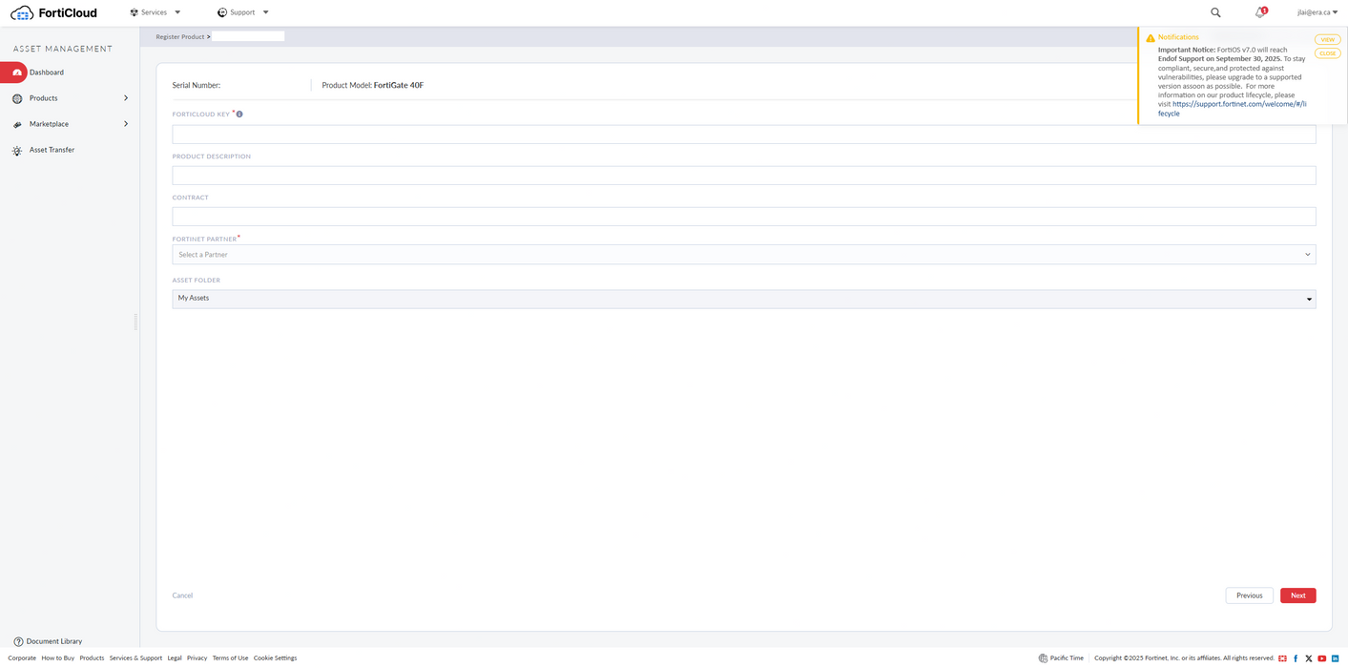Screen dimensions: 1348x668
Task: Click the Register Product breadcrumb
Action: (x=180, y=36)
